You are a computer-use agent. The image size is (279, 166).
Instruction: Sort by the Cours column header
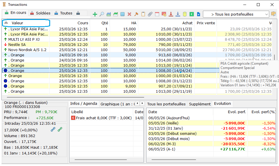coord(69,23)
